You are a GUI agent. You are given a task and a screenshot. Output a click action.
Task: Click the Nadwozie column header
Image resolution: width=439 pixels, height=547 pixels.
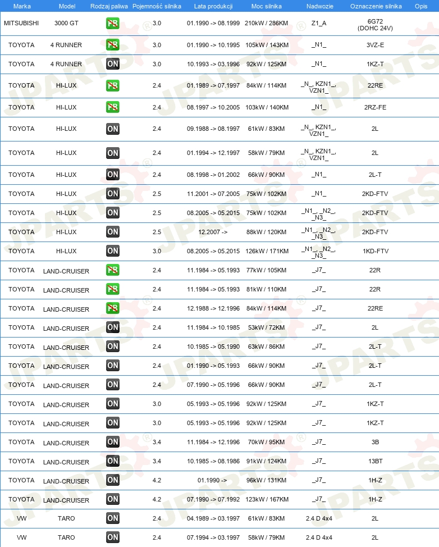click(x=320, y=6)
